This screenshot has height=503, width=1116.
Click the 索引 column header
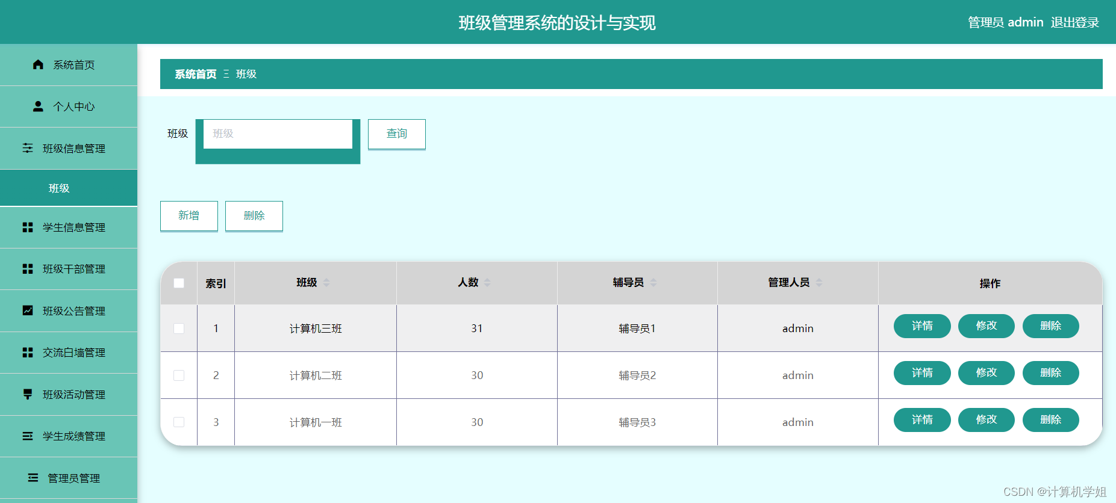click(216, 283)
